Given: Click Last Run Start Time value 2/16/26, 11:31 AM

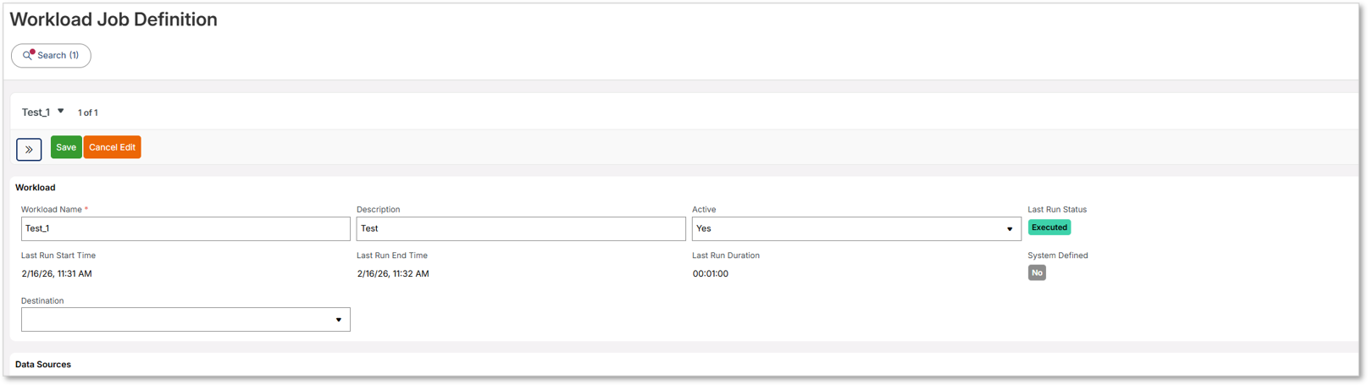Looking at the screenshot, I should click(x=57, y=273).
